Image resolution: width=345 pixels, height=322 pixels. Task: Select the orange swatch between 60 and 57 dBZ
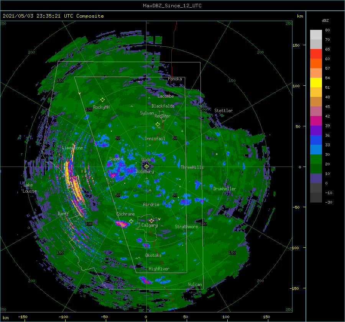pos(316,64)
